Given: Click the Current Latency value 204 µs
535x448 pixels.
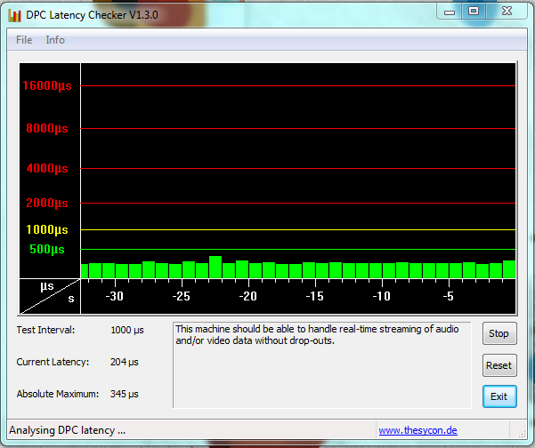Looking at the screenshot, I should (125, 362).
